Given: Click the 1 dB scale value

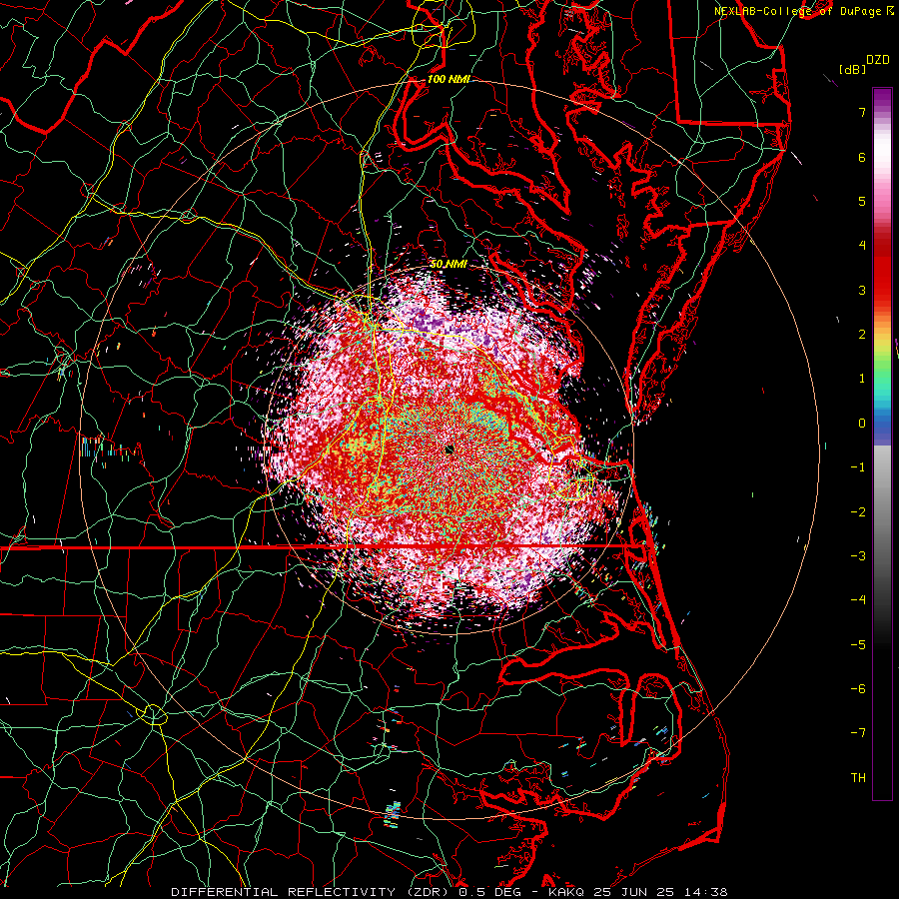Looking at the screenshot, I should (x=862, y=379).
